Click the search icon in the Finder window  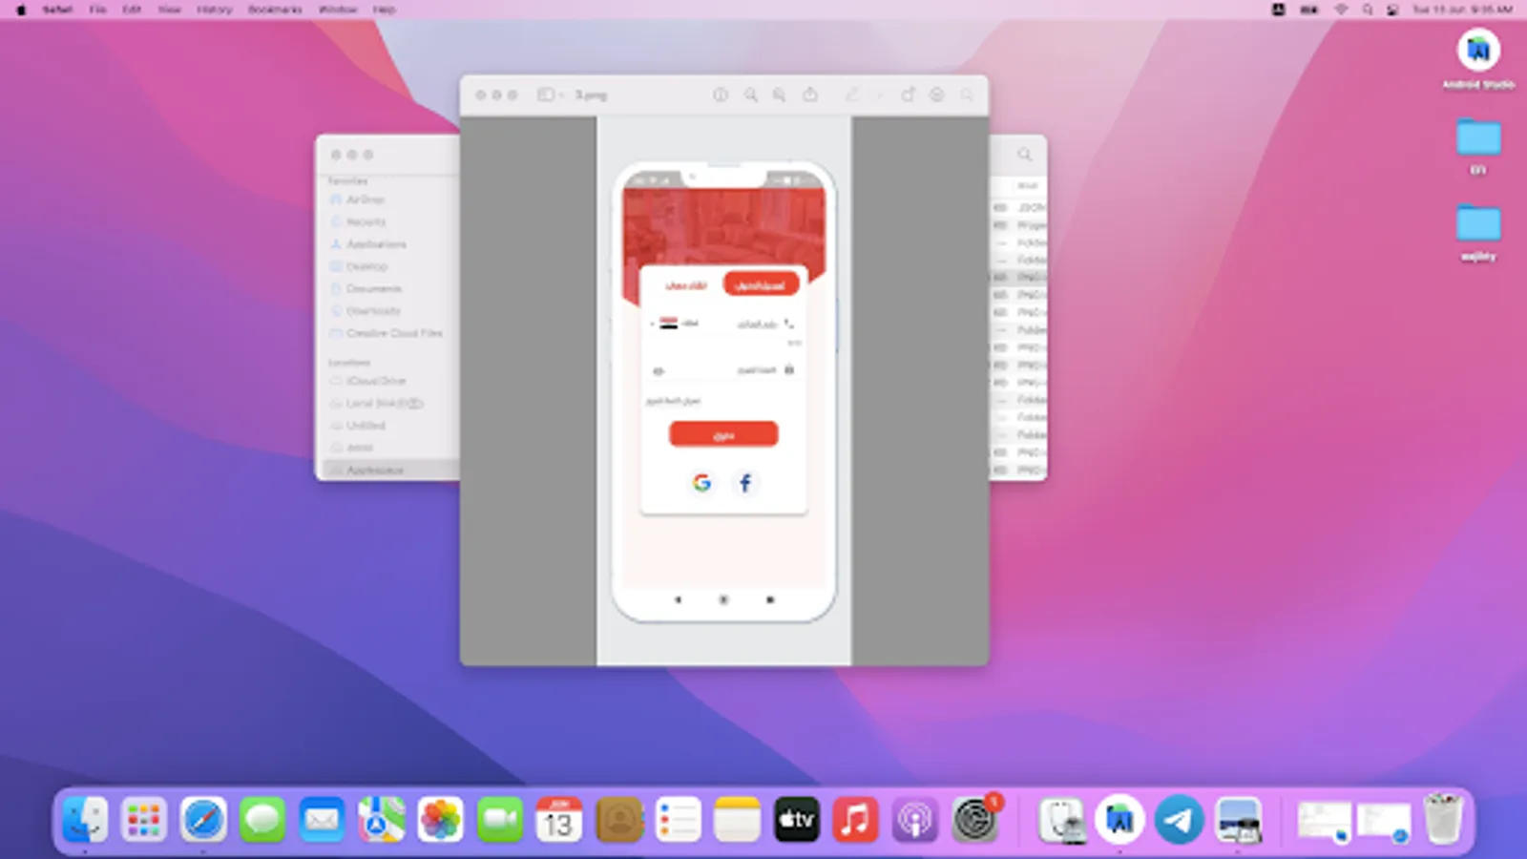[x=1024, y=154]
